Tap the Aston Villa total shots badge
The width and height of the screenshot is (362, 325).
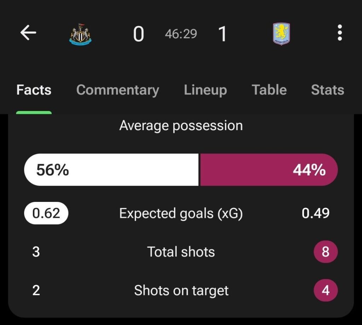pos(326,252)
